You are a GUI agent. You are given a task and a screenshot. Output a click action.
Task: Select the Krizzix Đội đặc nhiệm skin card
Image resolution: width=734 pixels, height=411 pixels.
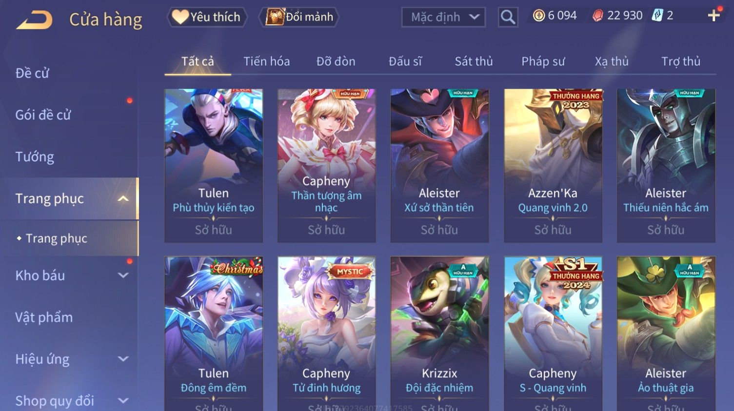click(x=439, y=333)
